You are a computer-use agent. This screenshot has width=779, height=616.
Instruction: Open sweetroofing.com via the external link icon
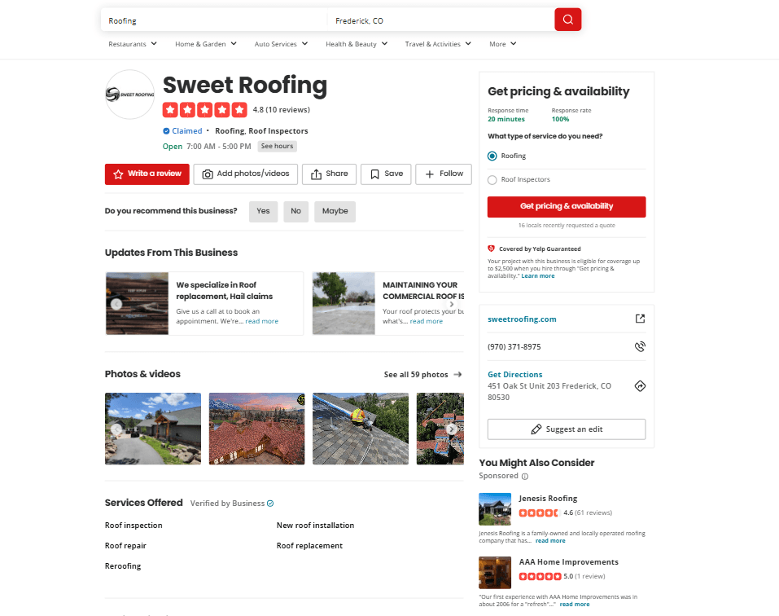640,319
